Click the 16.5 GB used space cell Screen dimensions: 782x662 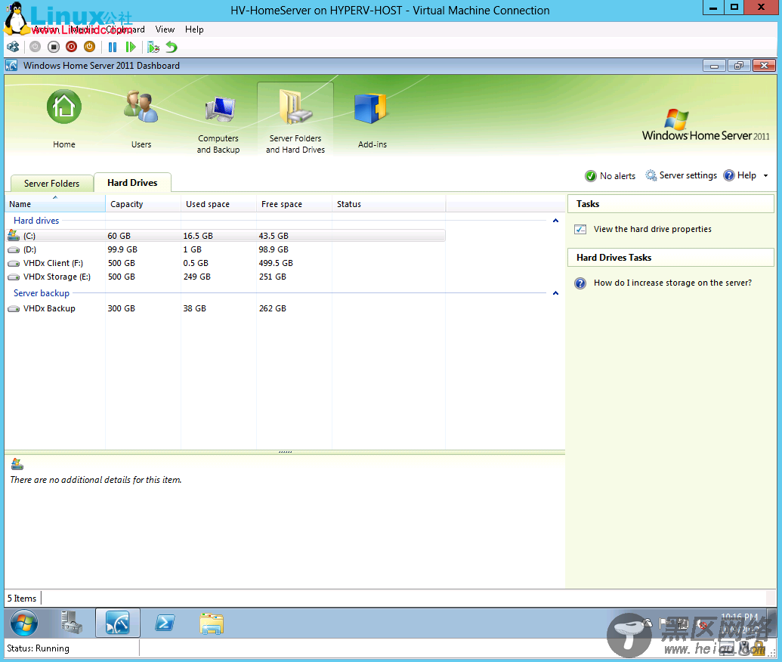click(x=198, y=236)
